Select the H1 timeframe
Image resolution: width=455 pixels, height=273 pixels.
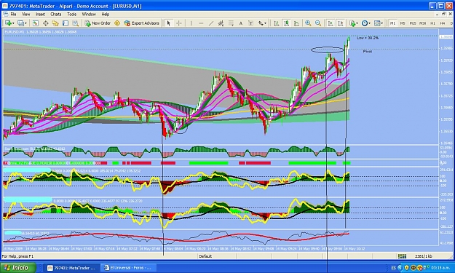tap(432, 23)
